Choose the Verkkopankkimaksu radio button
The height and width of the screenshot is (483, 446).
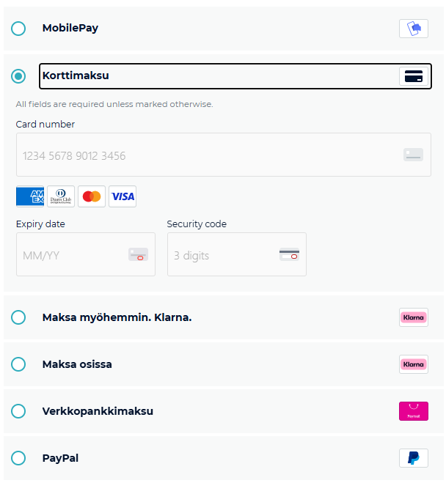[18, 411]
